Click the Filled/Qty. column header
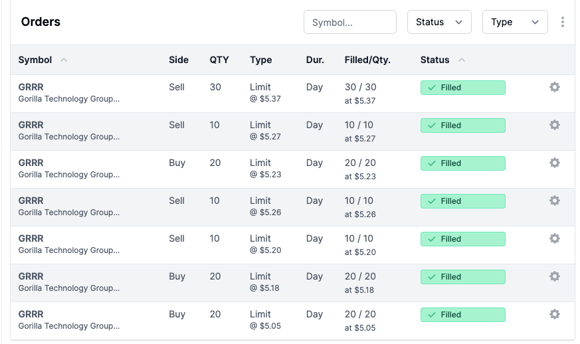580x344 pixels. pyautogui.click(x=367, y=60)
